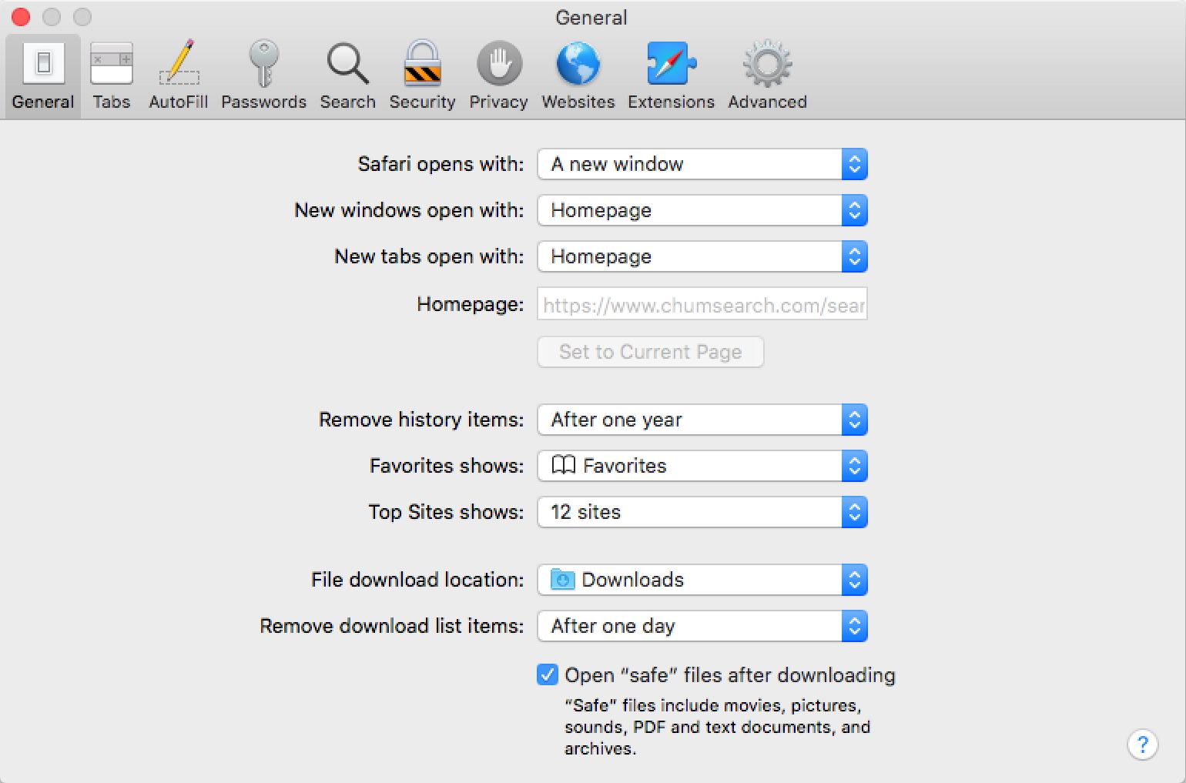Open the AutoFill pencil icon pane
This screenshot has width=1186, height=783.
point(178,75)
